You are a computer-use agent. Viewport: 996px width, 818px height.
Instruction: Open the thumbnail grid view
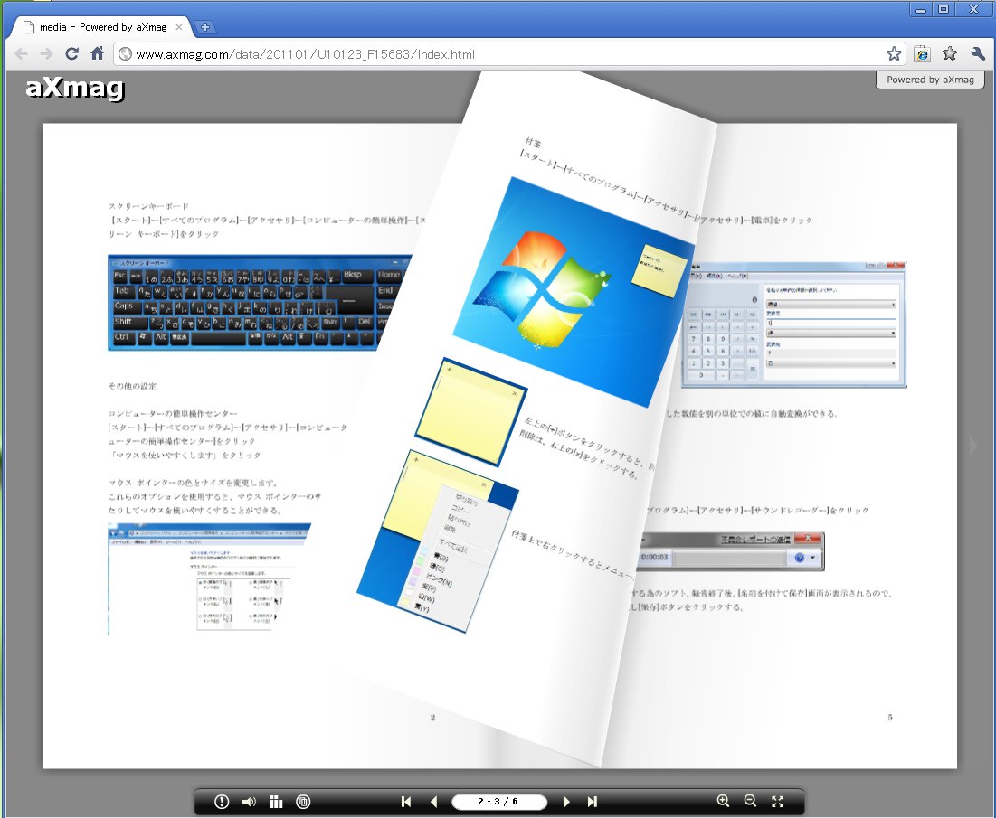[277, 802]
